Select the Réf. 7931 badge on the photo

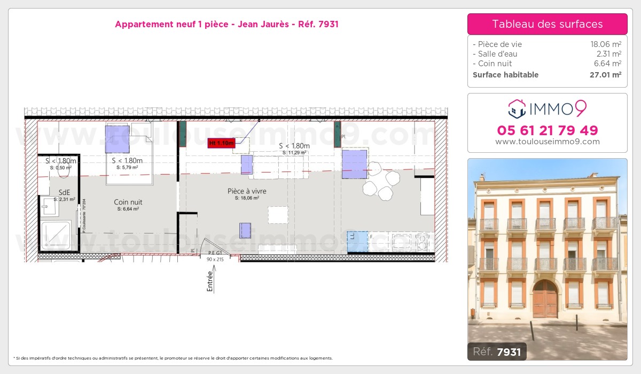[497, 352]
